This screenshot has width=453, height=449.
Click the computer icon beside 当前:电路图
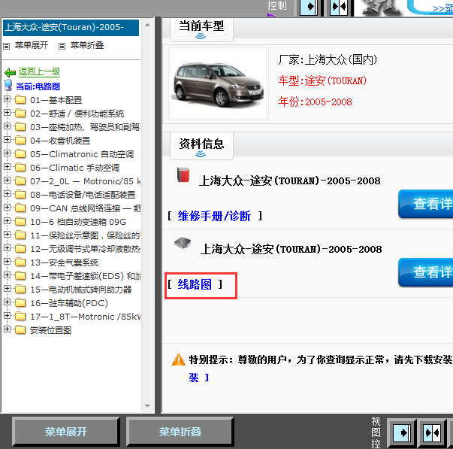click(8, 85)
